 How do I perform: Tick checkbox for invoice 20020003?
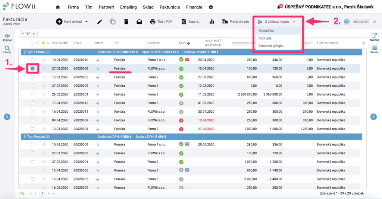(x=33, y=86)
